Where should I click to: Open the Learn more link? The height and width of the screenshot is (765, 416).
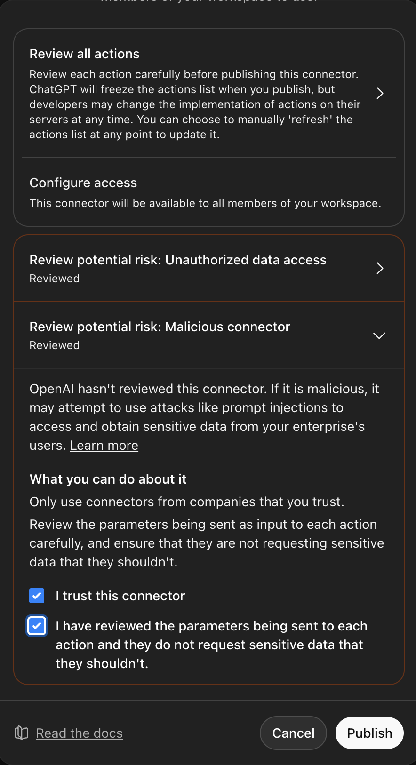(x=104, y=445)
